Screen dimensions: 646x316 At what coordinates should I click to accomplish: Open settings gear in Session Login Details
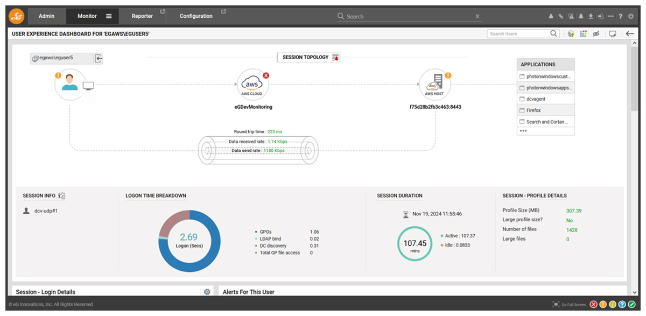[x=207, y=292]
